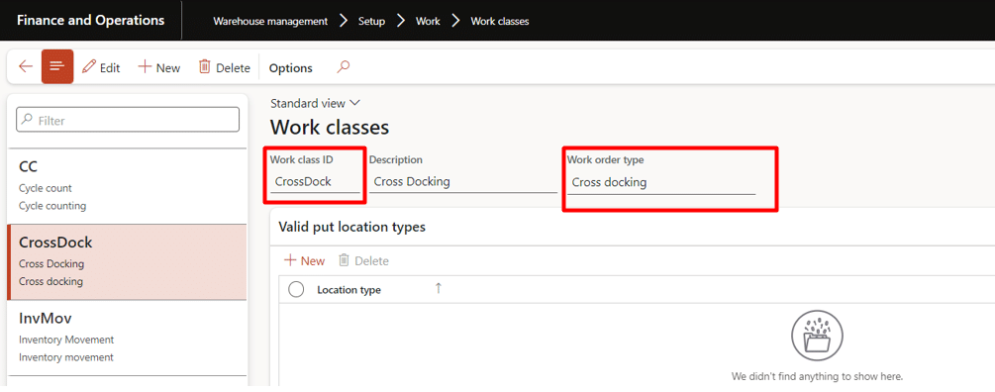Open the action bar search magnifier
Viewport: 995px width, 392px height.
click(344, 66)
